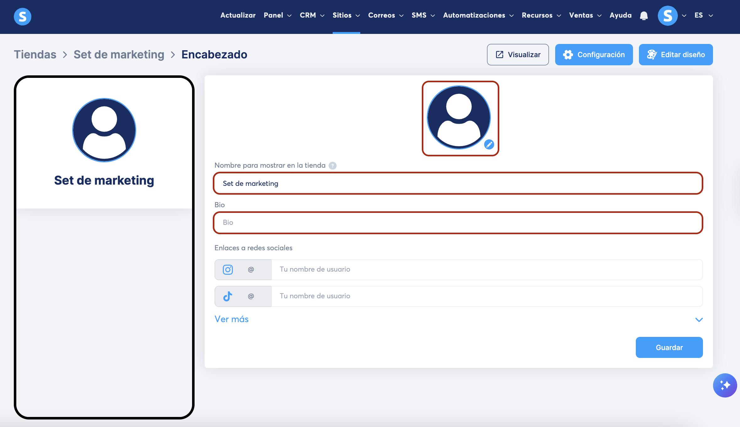Expand the Automatizaciones menu
This screenshot has height=427, width=740.
pyautogui.click(x=478, y=15)
